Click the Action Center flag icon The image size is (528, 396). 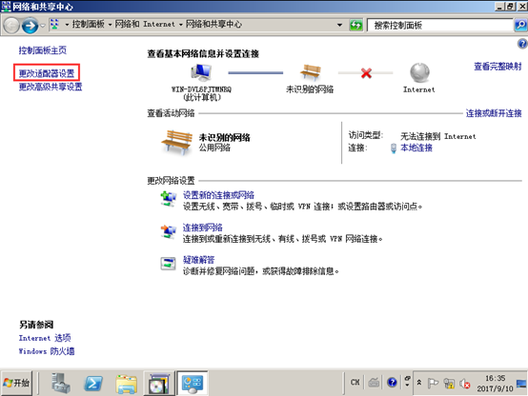(433, 384)
